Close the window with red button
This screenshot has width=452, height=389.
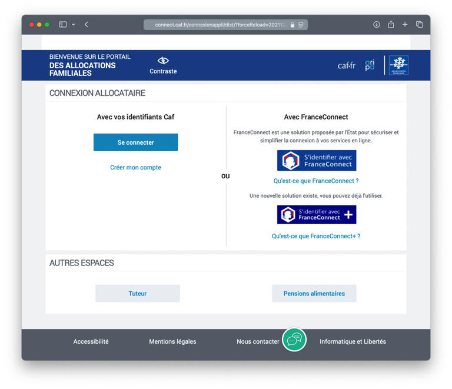(32, 25)
